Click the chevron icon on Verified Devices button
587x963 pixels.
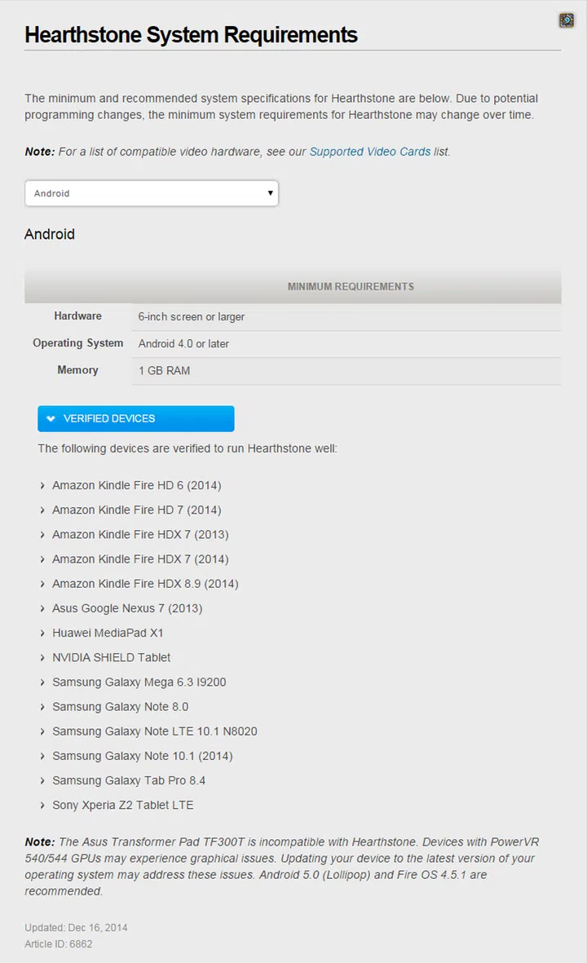[51, 418]
